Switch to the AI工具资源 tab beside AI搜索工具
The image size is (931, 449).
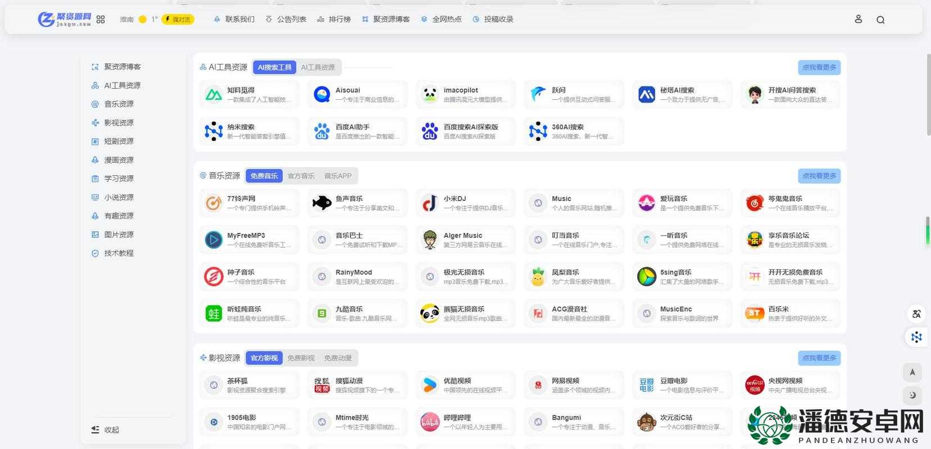tap(318, 67)
